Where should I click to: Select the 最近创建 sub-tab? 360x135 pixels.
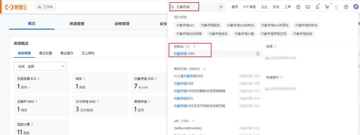pyautogui.click(x=45, y=53)
